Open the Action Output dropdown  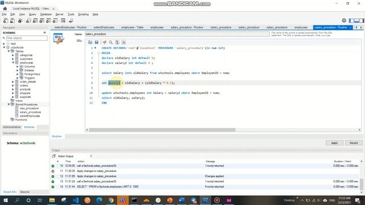pos(91,156)
